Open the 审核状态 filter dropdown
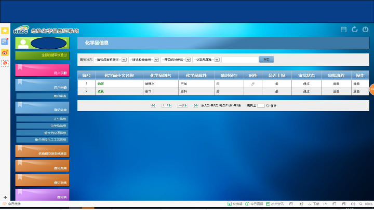This screenshot has width=374, height=210. coord(111,60)
